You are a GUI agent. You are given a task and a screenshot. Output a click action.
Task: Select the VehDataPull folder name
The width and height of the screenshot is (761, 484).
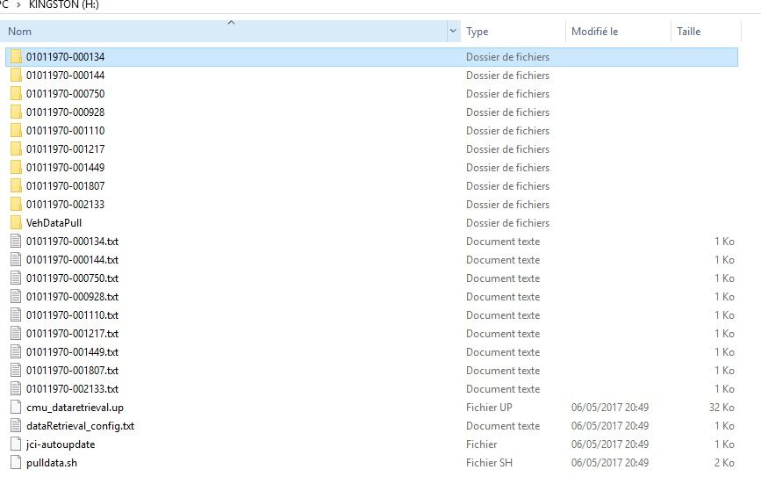point(54,223)
